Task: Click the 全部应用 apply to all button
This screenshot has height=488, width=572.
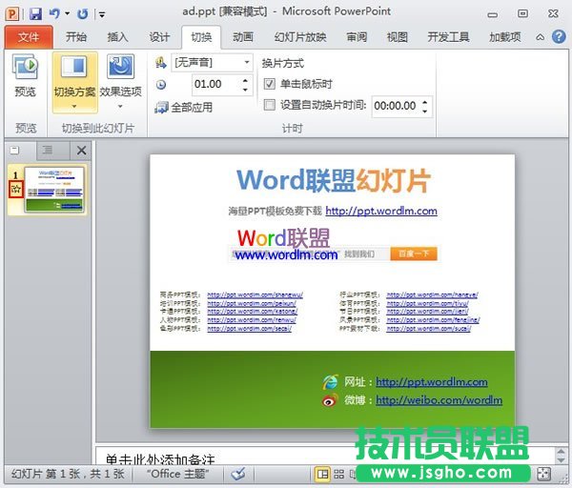Action: [184, 108]
